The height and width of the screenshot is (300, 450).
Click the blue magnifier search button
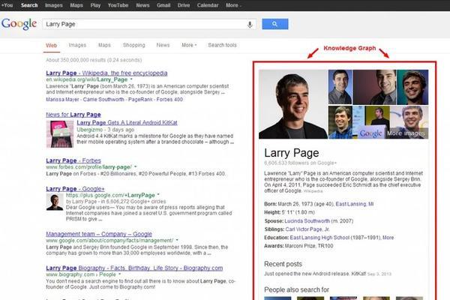[275, 24]
